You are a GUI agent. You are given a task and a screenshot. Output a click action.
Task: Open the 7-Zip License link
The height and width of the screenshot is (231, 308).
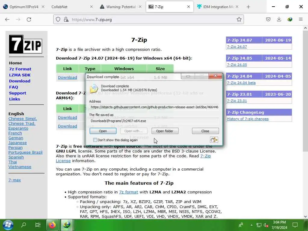133,158
